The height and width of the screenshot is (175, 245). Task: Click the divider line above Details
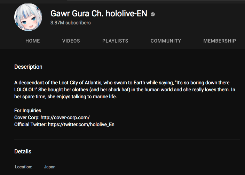127,139
